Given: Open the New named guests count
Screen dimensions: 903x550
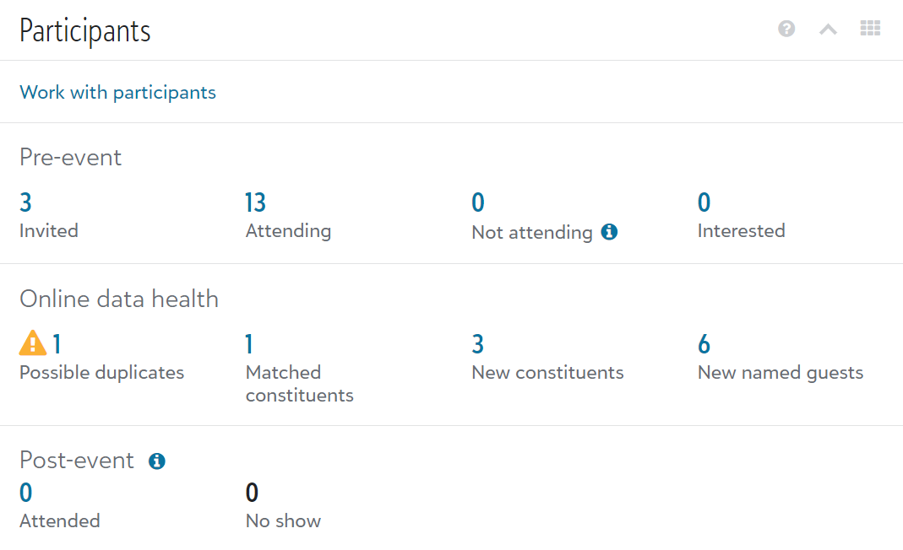Looking at the screenshot, I should pyautogui.click(x=704, y=344).
